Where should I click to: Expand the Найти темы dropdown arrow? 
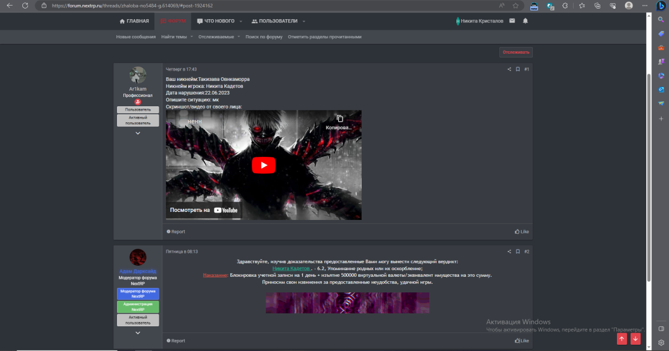click(x=191, y=36)
